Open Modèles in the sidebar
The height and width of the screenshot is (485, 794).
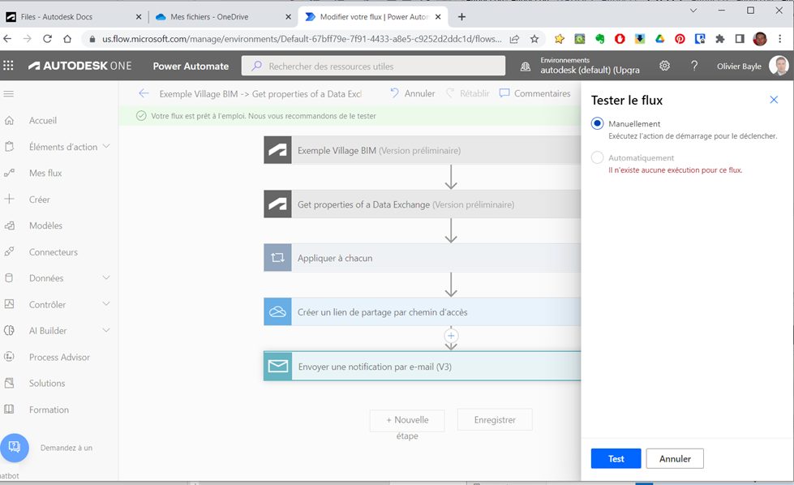tap(45, 225)
